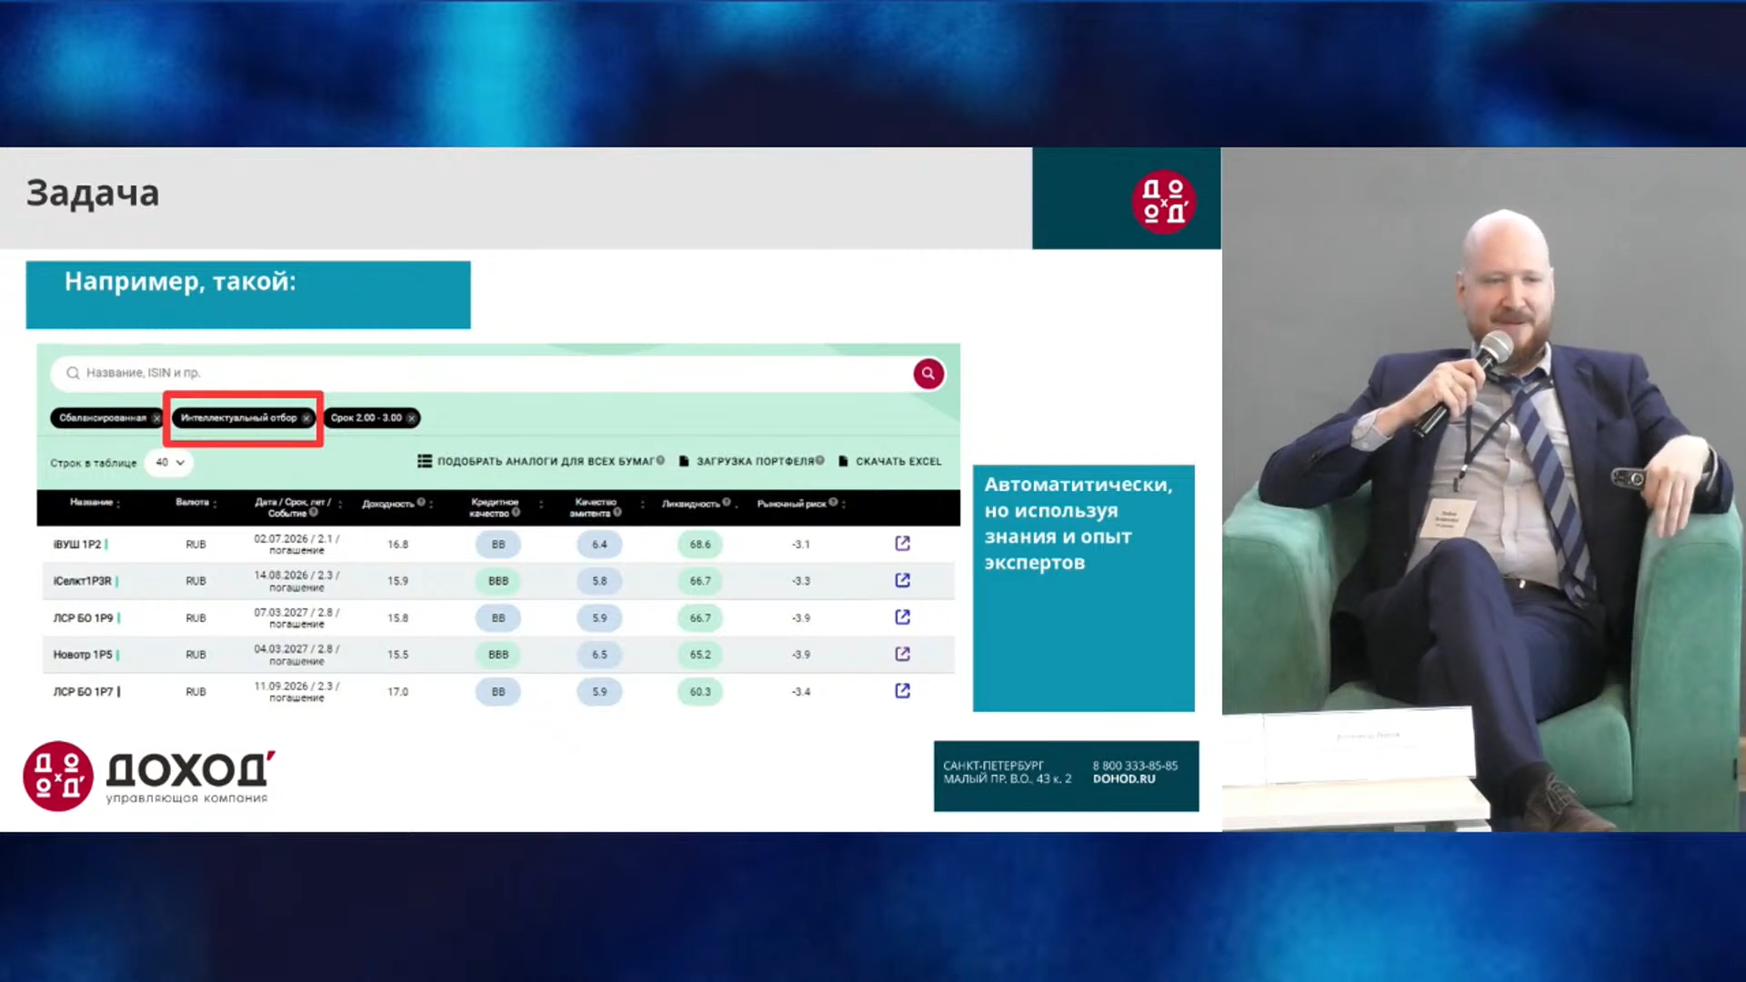1746x982 pixels.
Task: Open rows-per-table dropdown showing 40
Action: (x=169, y=463)
